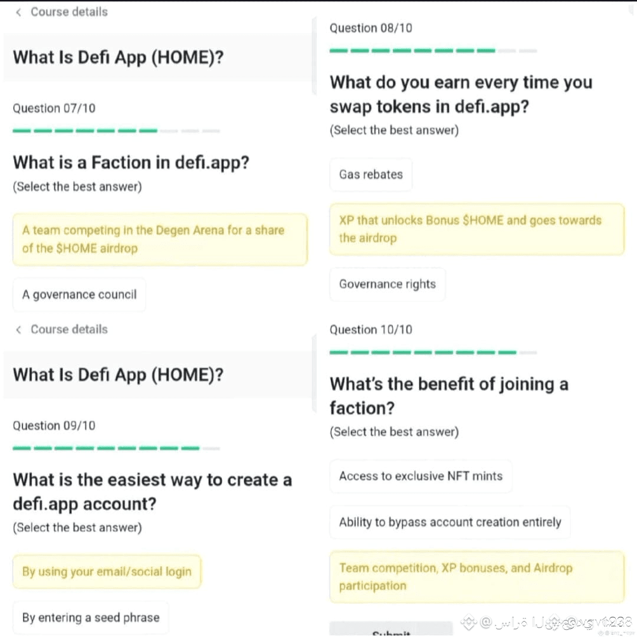
Task: Choose 'XP that unlocks Bonus $HOME' answer
Action: (x=477, y=229)
